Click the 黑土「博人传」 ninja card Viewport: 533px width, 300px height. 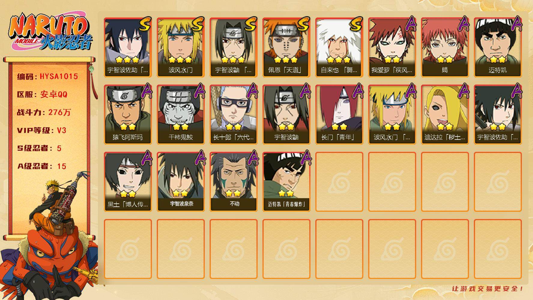tap(128, 182)
